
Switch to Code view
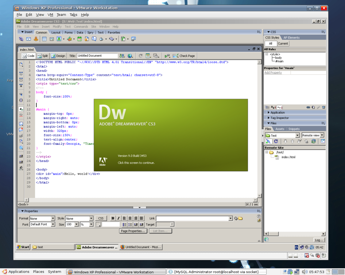click(x=28, y=56)
